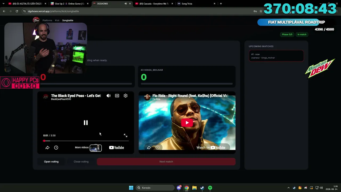Toggle closed captions on Black Eyed Peas video

[117, 96]
